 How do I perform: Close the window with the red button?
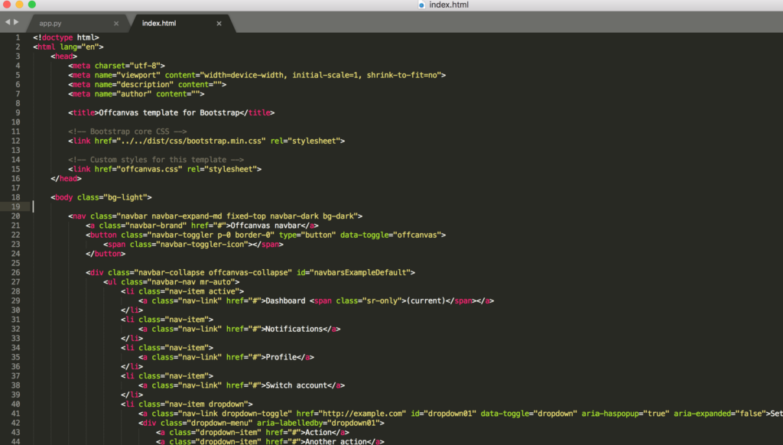point(6,5)
